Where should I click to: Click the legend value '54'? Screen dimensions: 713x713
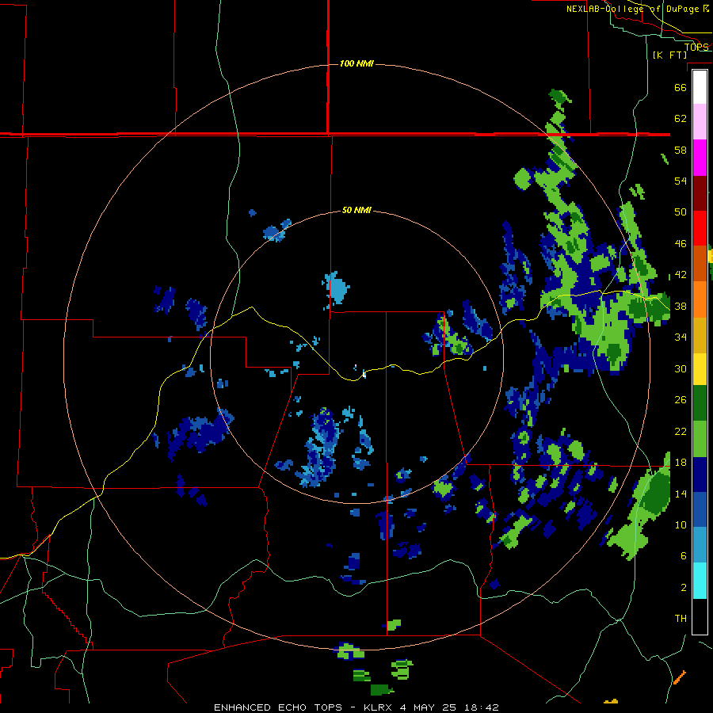point(681,181)
